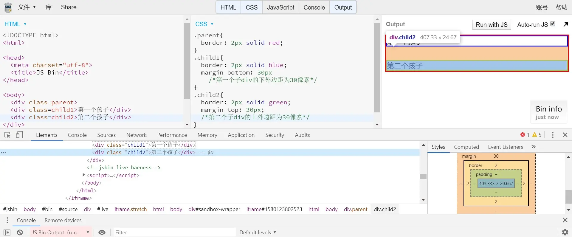
Task: Select the child1 div node in Elements tree
Action: tap(144, 145)
